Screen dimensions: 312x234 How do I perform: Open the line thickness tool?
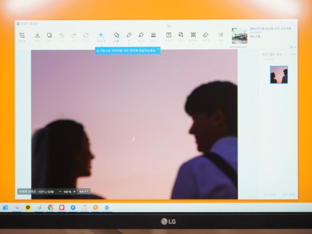[153, 35]
